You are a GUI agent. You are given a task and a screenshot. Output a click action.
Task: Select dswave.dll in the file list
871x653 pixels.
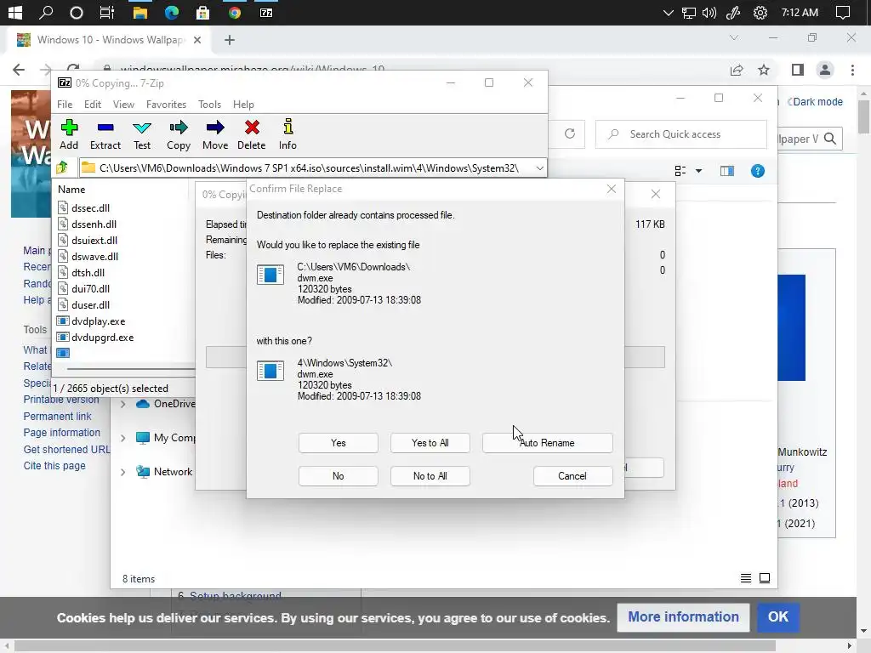pyautogui.click(x=94, y=257)
